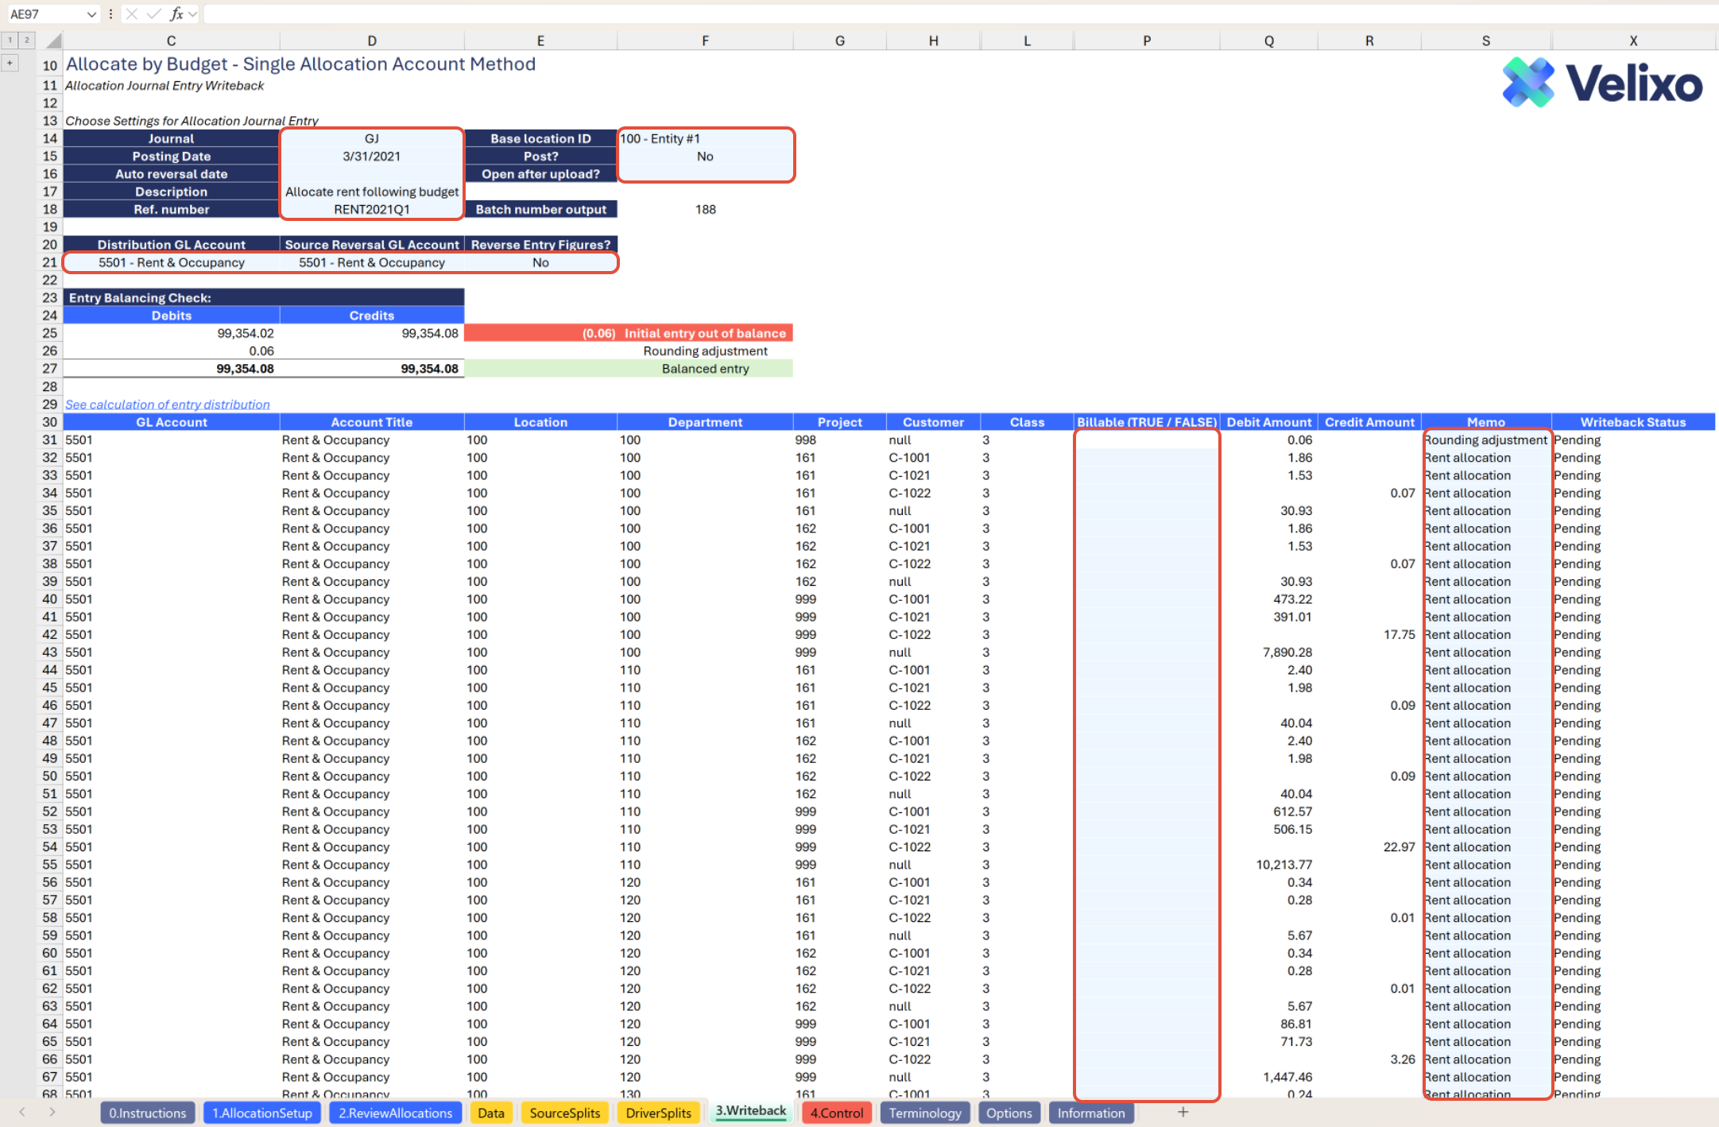Open the Name Box dropdown arrow
This screenshot has height=1127, width=1719.
[91, 14]
